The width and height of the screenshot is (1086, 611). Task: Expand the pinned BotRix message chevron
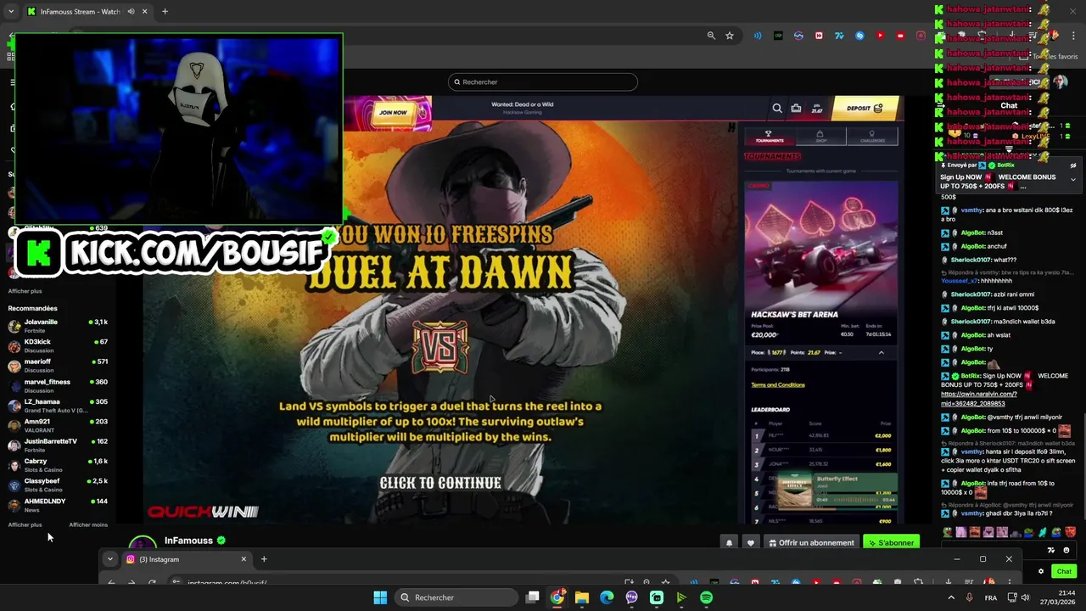1072,179
